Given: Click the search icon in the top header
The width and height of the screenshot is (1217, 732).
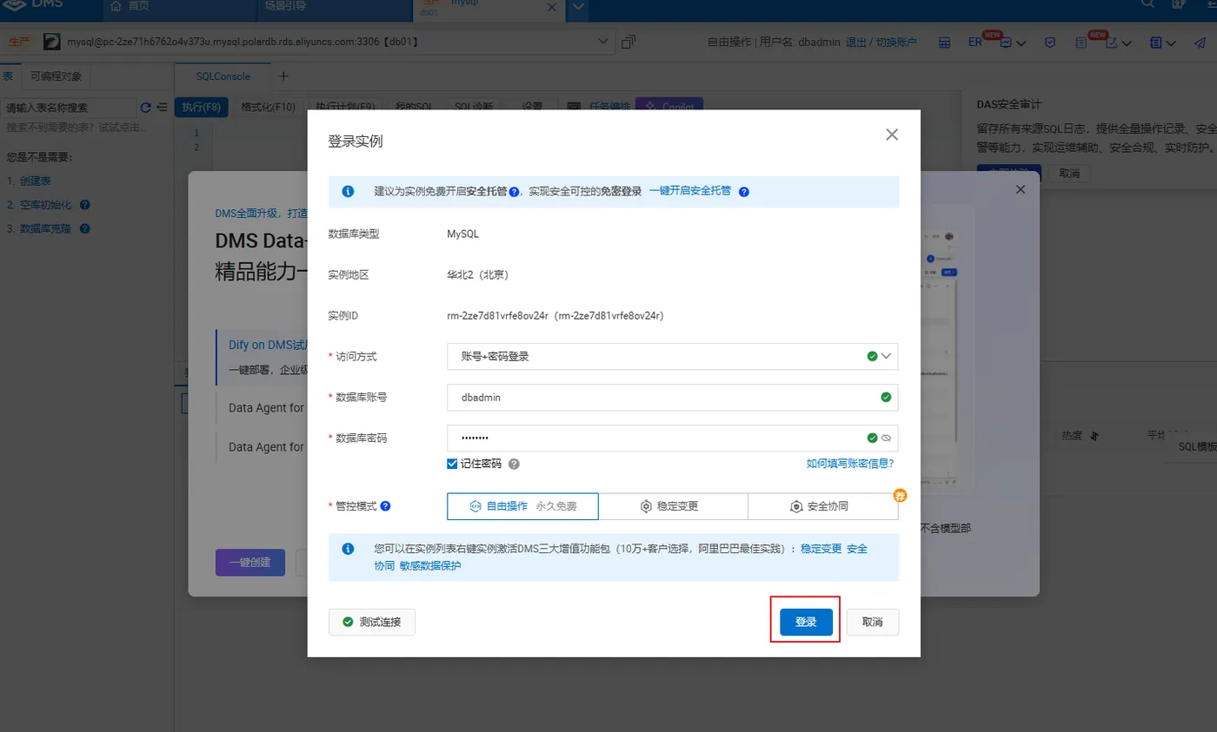Looking at the screenshot, I should [1148, 4].
